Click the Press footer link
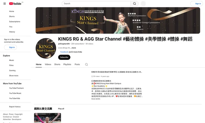205x123 pixels. (x=11, y=114)
